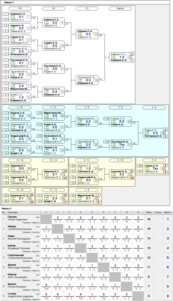This screenshot has width=173, height=301.
Task: Click the red place 13 box beside Пименов
Action: 65,171
